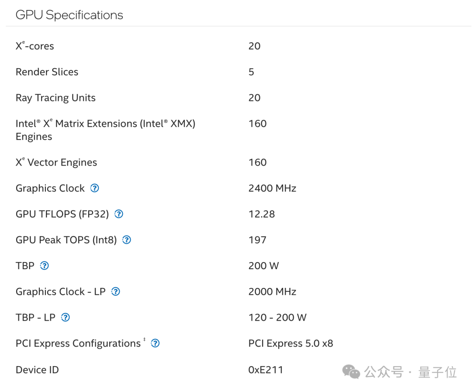Select the 12.28 TFLOPS value
This screenshot has height=391, width=472.
(261, 214)
